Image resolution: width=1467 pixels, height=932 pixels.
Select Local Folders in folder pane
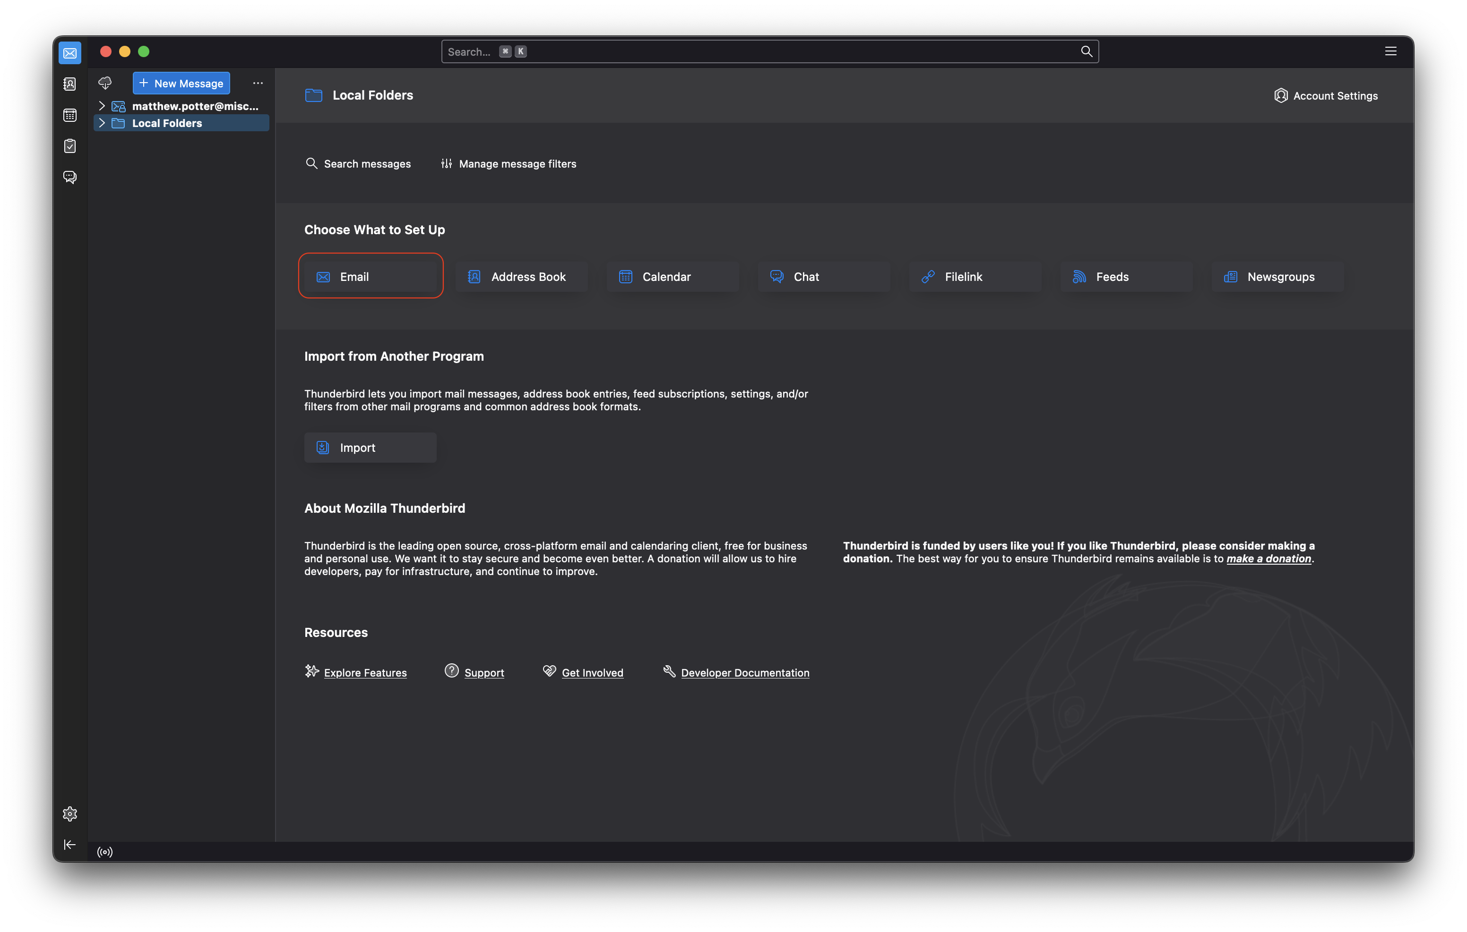(x=181, y=123)
